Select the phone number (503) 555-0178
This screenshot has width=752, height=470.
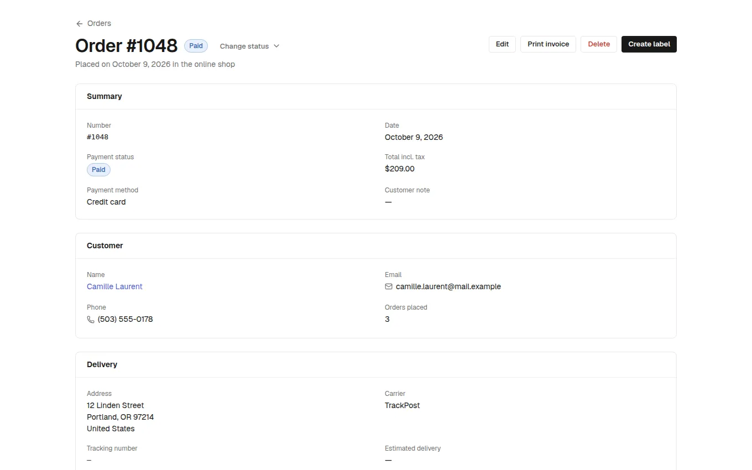125,319
